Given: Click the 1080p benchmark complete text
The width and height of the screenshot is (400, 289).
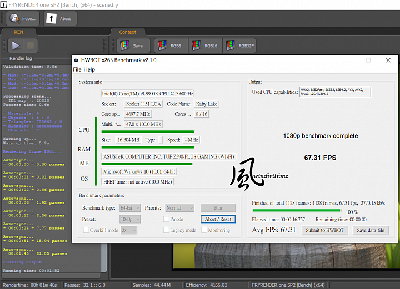Looking at the screenshot, I should point(321,136).
